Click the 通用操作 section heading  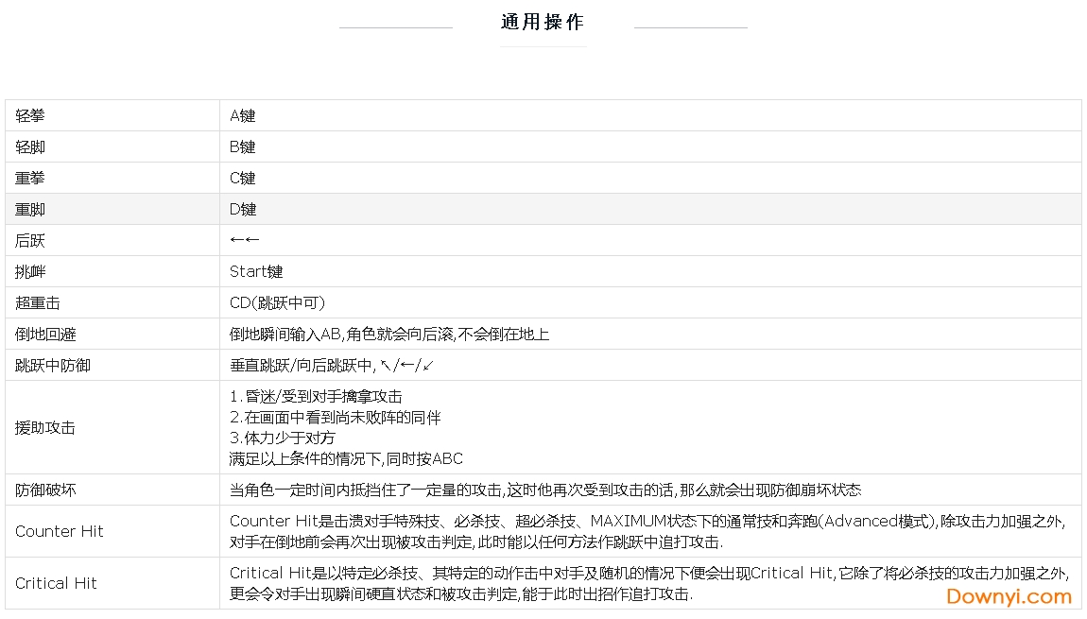point(543,22)
